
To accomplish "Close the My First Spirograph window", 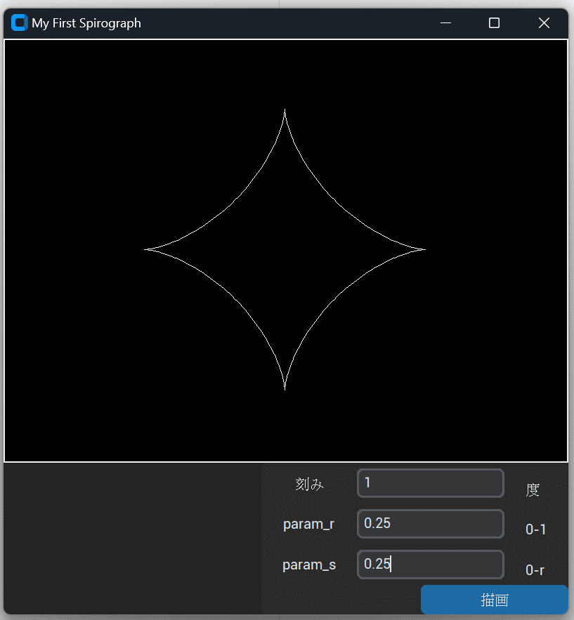I will tap(544, 23).
